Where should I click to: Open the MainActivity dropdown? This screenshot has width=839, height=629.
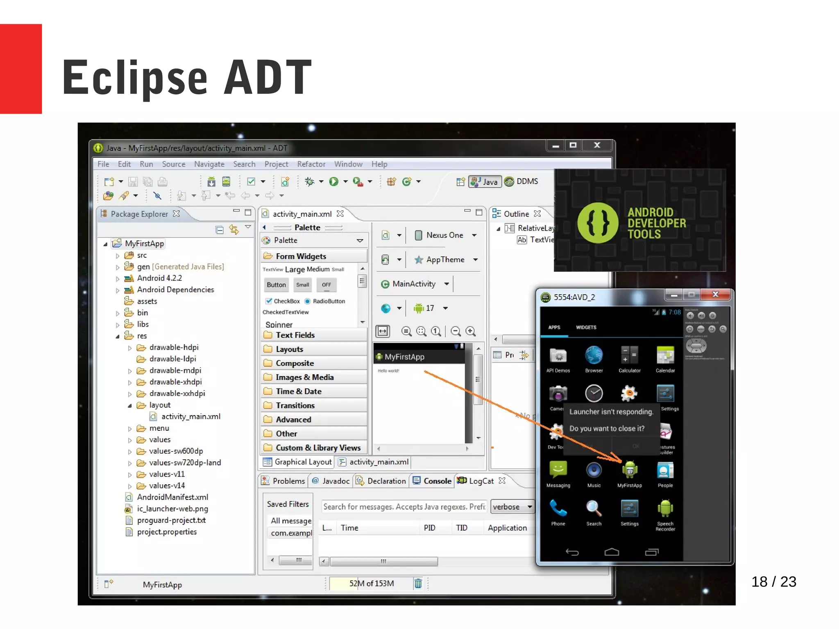pyautogui.click(x=415, y=284)
